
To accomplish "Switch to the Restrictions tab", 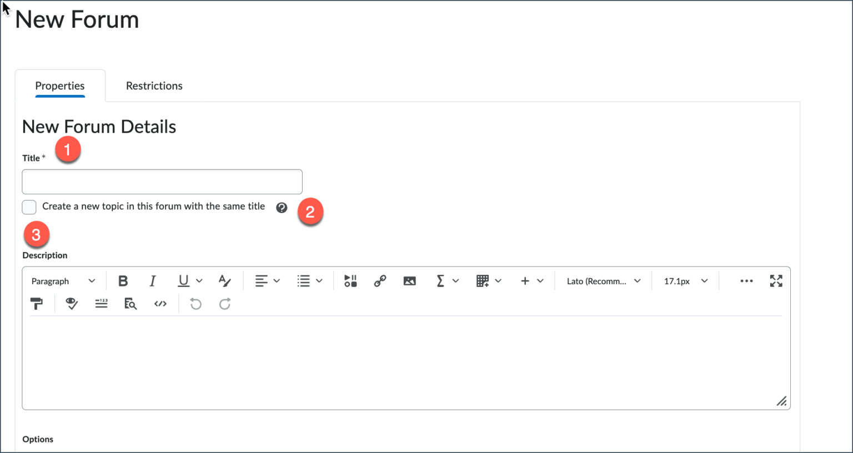I will 154,85.
